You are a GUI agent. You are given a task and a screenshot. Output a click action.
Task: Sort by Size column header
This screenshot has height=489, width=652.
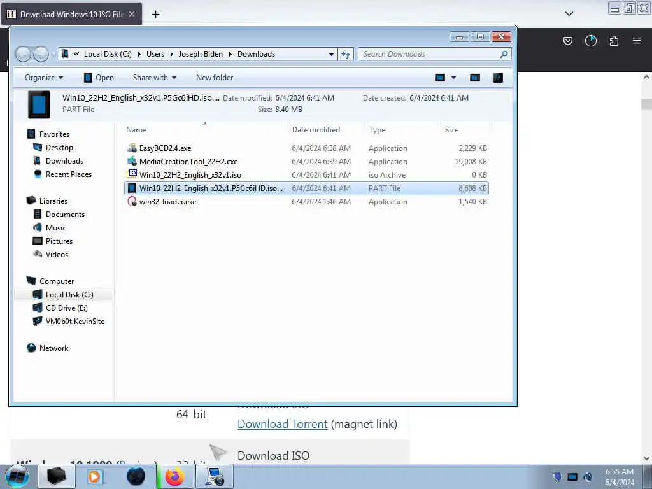451,130
